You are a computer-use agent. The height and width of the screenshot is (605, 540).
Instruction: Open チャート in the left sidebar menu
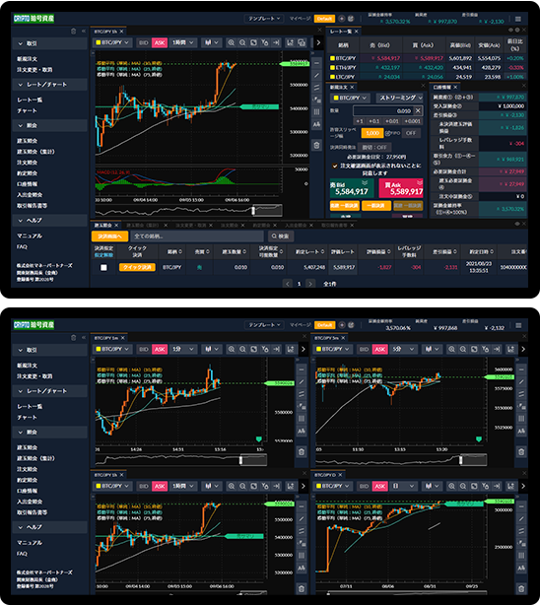point(27,110)
